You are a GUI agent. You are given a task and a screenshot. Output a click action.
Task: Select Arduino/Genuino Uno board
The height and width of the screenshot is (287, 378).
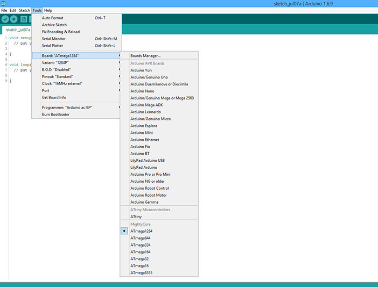tap(159, 77)
